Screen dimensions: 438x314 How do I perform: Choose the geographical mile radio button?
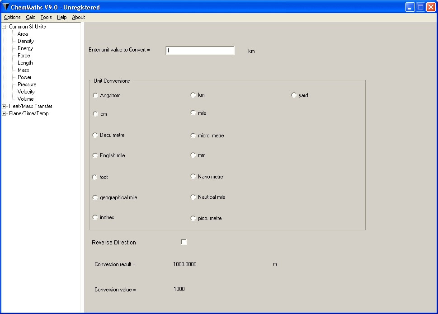pyautogui.click(x=95, y=197)
